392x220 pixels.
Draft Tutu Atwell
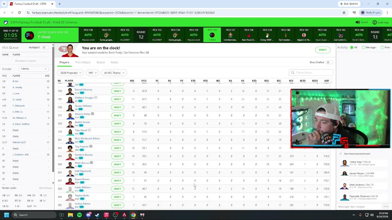click(118, 132)
